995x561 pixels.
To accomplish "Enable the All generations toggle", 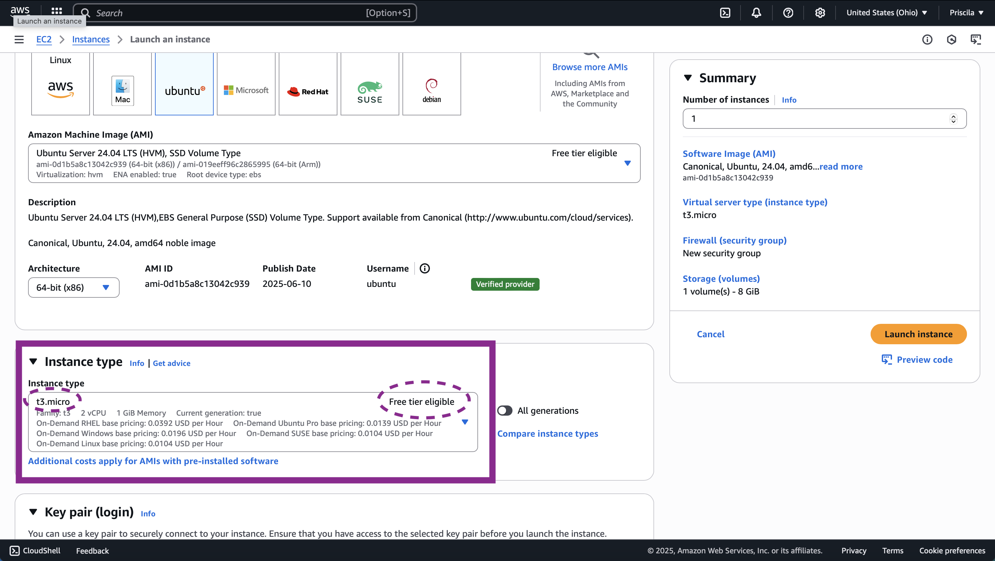I will (505, 411).
